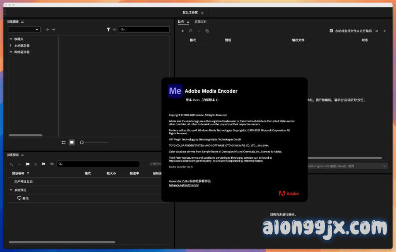The width and height of the screenshot is (396, 252).
Task: Switch media browser to list view
Action: 64,142
